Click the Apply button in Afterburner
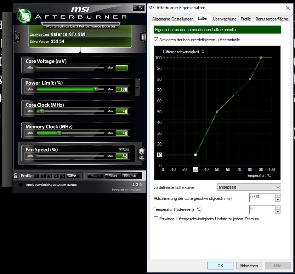 95,175
